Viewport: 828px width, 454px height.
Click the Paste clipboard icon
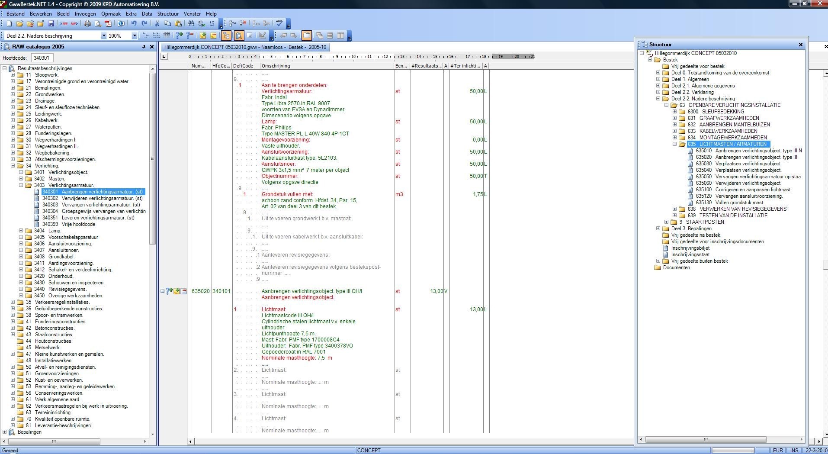coord(178,24)
